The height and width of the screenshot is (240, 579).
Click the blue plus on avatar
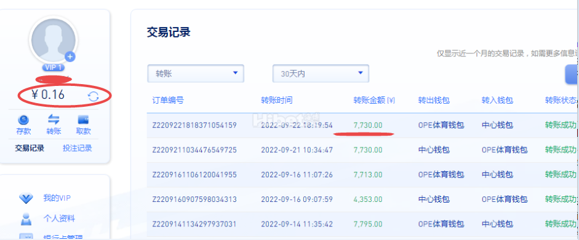[x=70, y=56]
